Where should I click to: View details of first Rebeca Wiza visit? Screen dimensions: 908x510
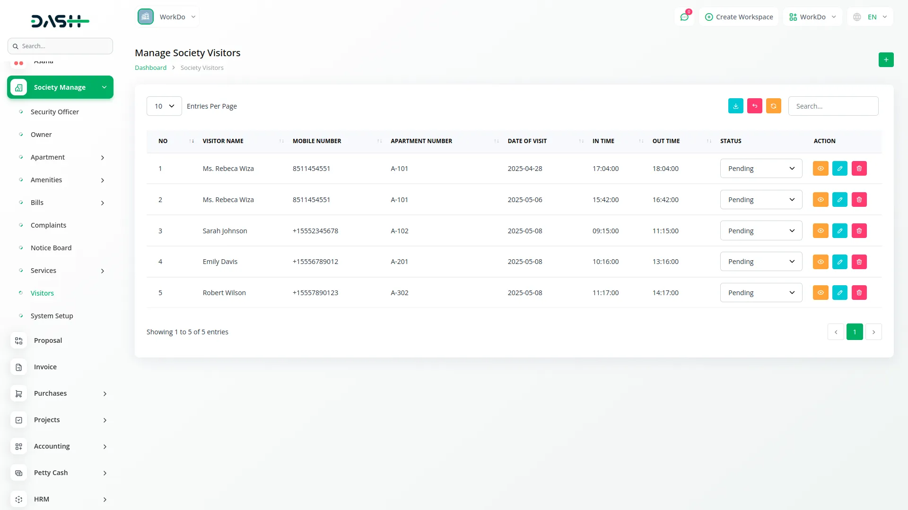click(x=820, y=169)
